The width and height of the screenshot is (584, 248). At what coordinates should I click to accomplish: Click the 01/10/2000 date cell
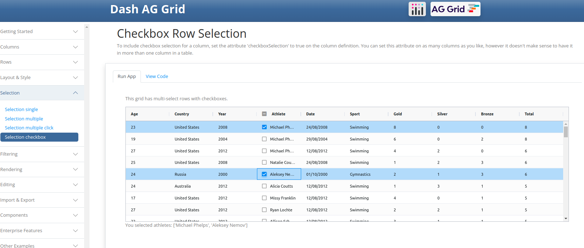point(322,174)
